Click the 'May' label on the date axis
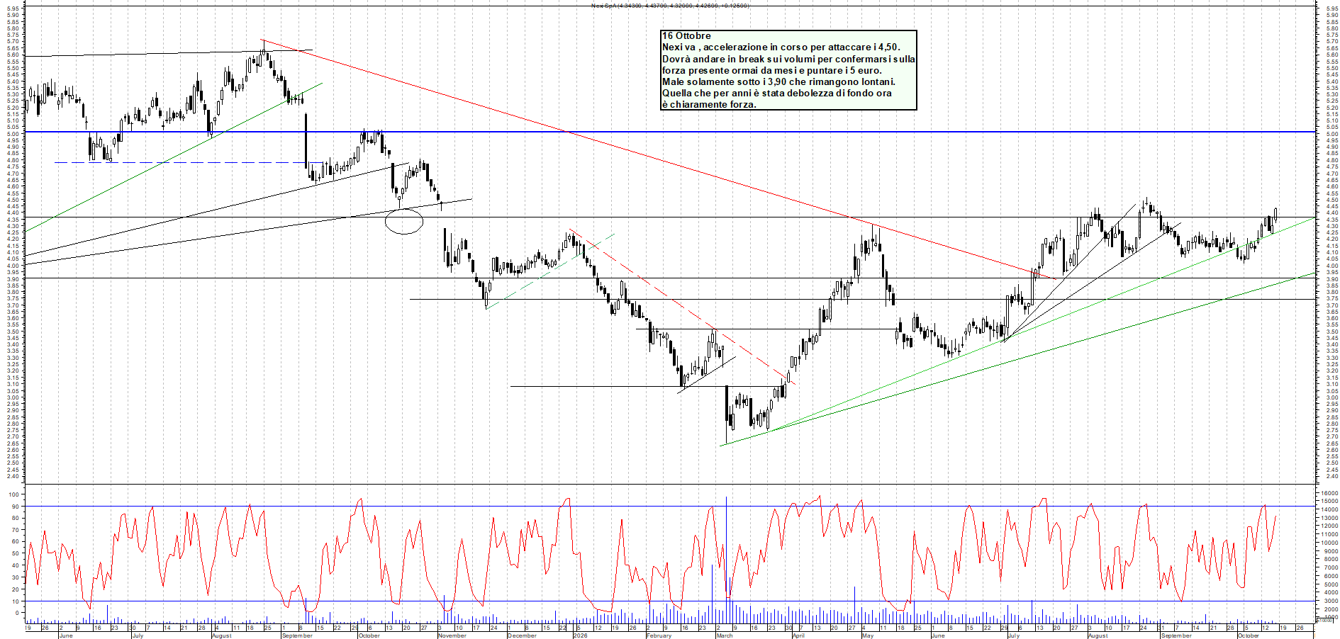This screenshot has width=1340, height=639. point(868,635)
